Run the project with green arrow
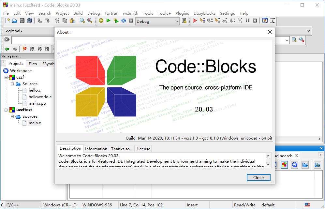The height and width of the screenshot is (209, 325). point(108,21)
